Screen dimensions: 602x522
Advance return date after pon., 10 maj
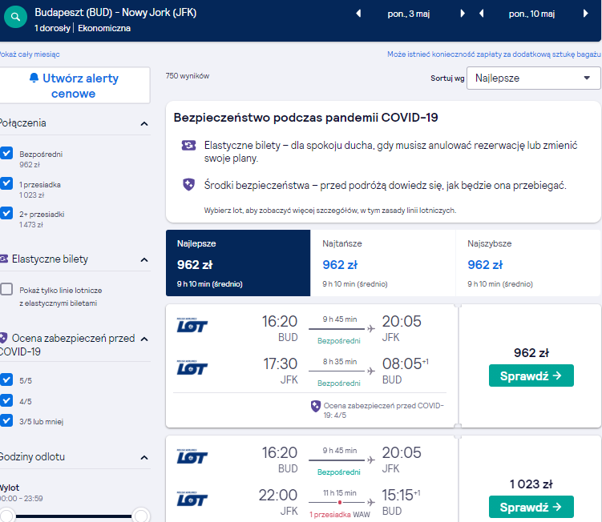pyautogui.click(x=585, y=14)
